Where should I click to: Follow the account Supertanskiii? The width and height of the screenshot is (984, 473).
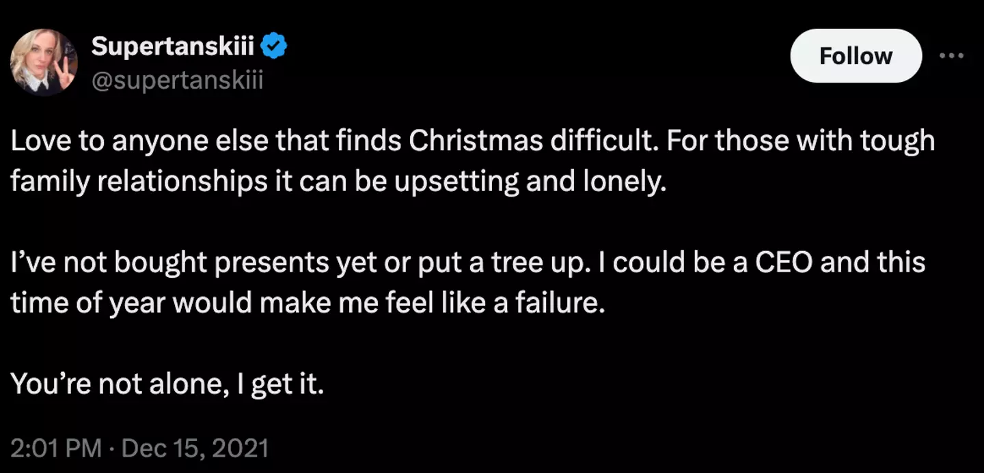(x=856, y=56)
